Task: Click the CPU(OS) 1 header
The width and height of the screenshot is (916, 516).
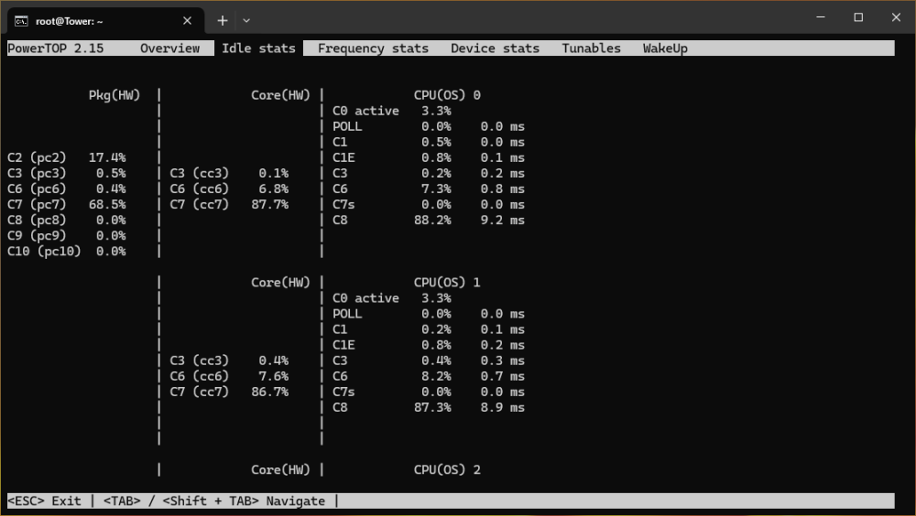Action: [447, 283]
